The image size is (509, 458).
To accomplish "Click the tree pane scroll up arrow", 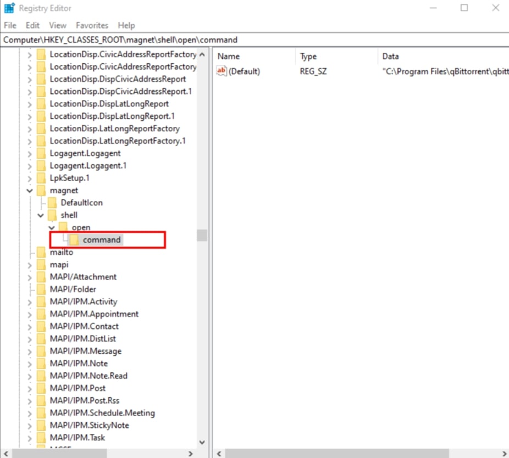I will pyautogui.click(x=202, y=54).
